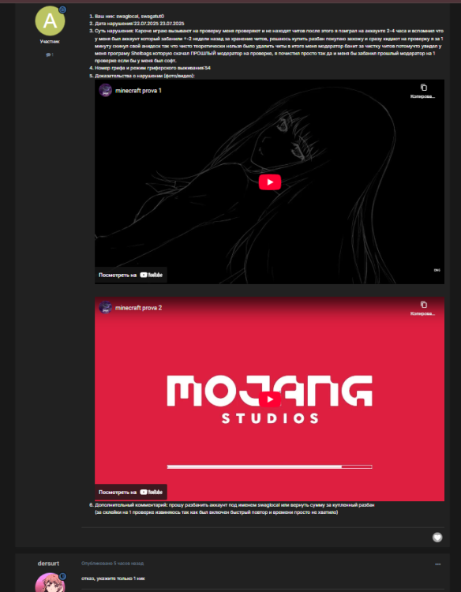Copy link icon on minecraft prova 2
This screenshot has width=461, height=592.
[x=424, y=305]
